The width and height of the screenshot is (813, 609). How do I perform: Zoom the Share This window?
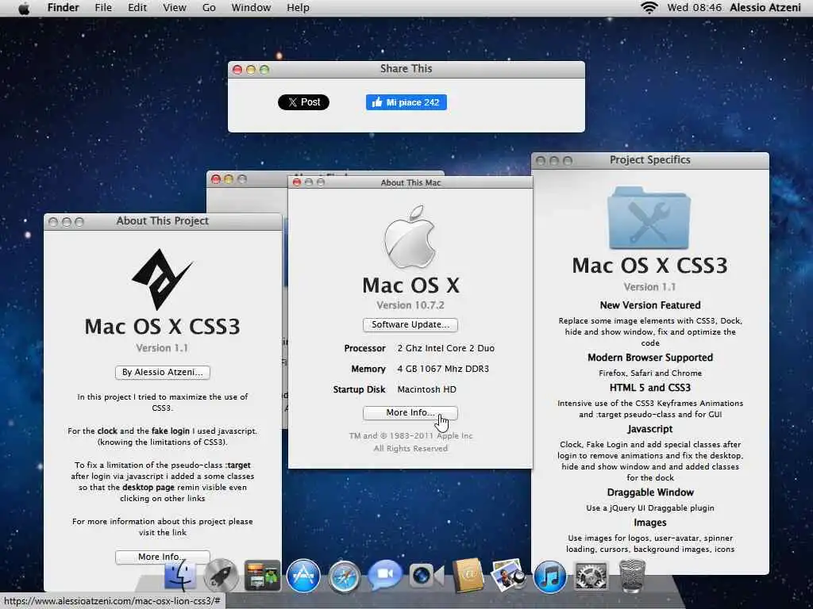264,70
